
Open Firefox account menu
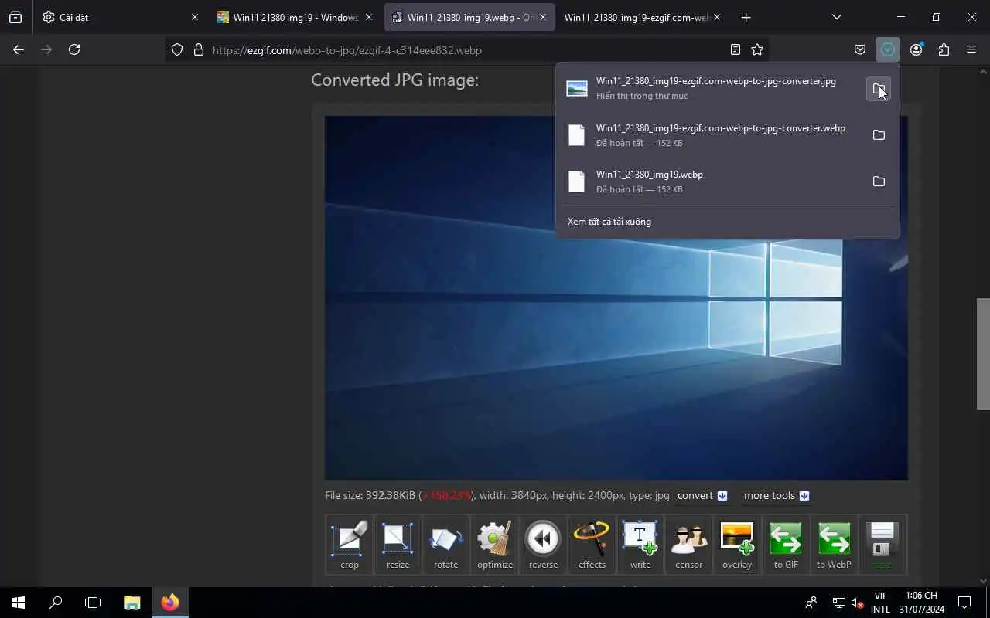pyautogui.click(x=917, y=49)
